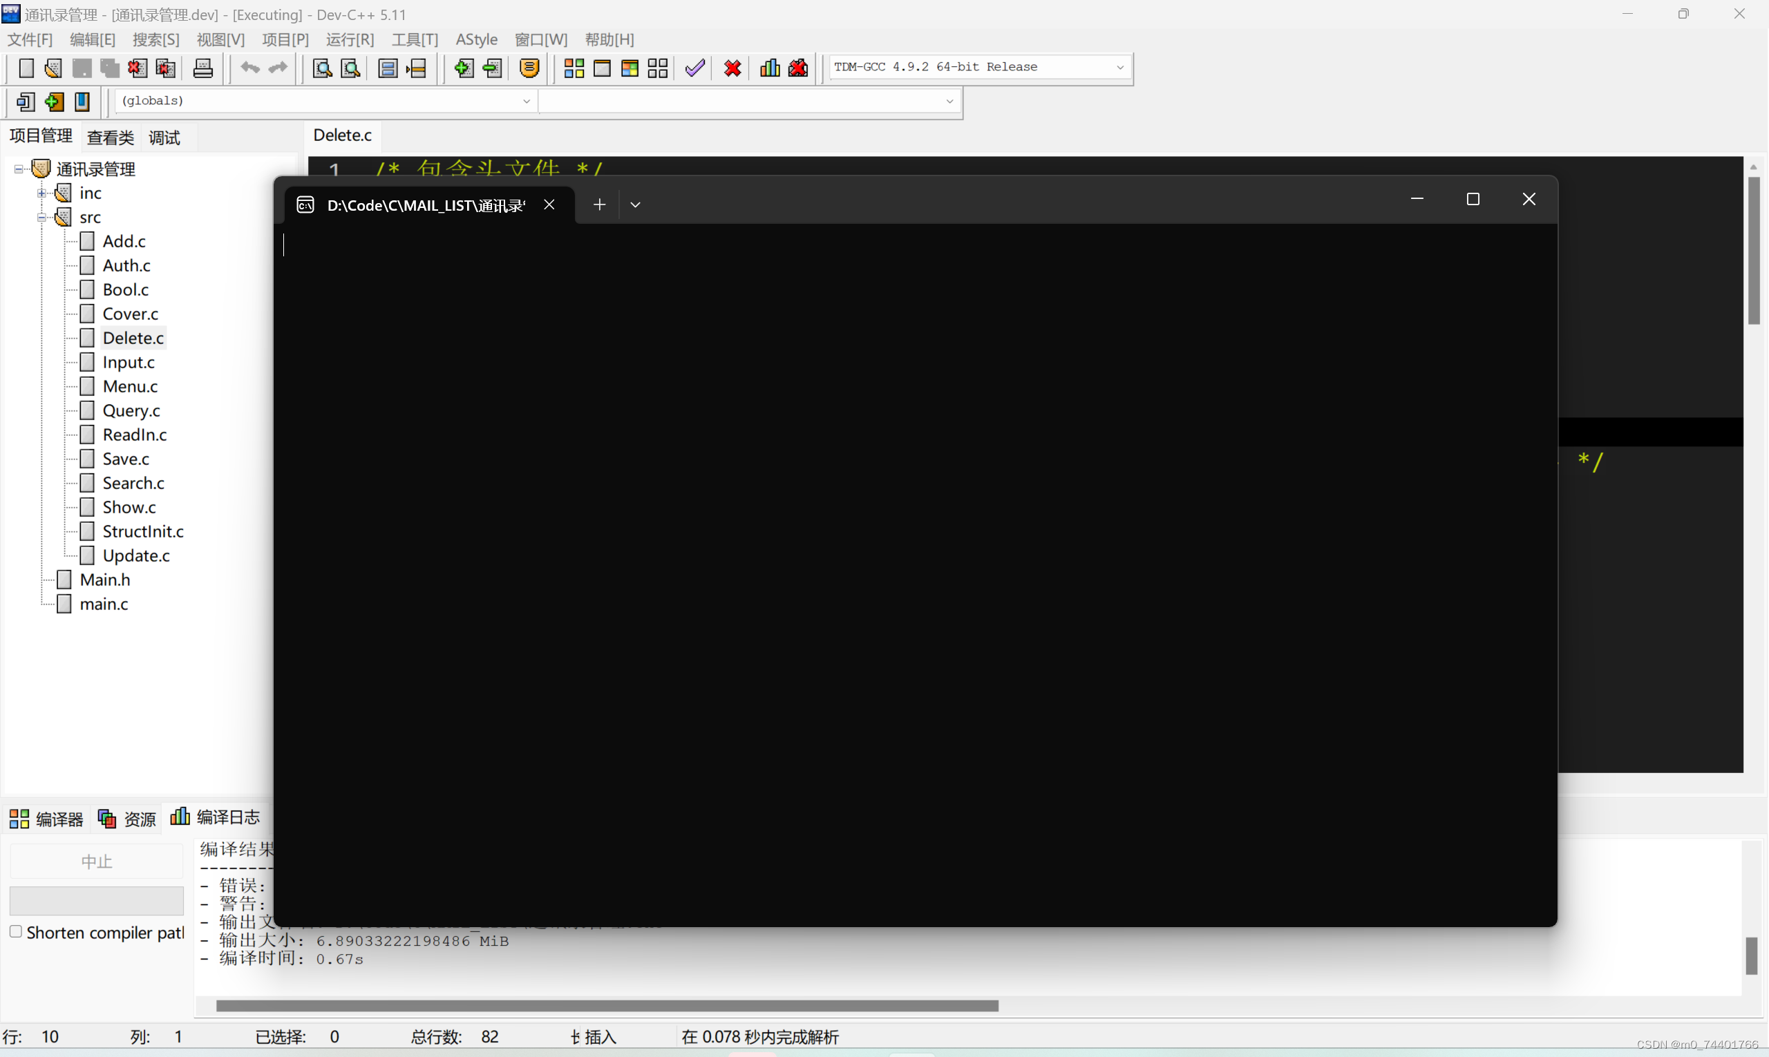Image resolution: width=1769 pixels, height=1057 pixels.
Task: Click the Save icon on the toolbar
Action: (82, 68)
